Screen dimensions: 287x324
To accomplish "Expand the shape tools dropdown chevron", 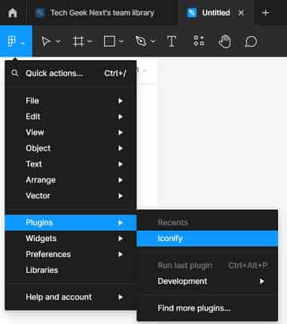I will (121, 41).
